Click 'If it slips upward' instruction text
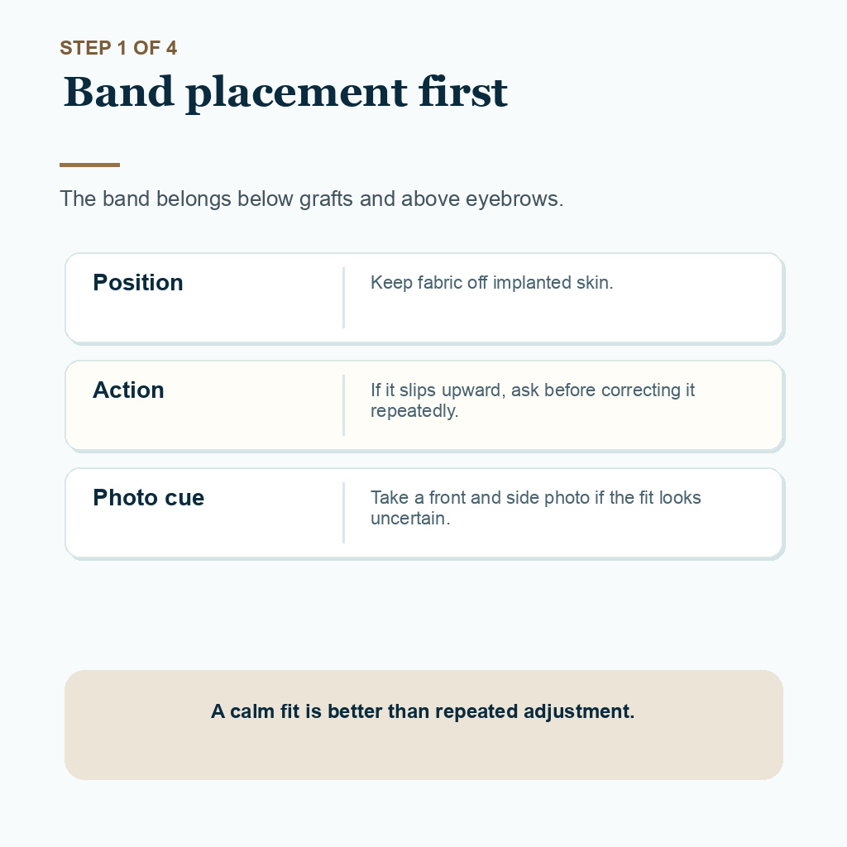The height and width of the screenshot is (847, 847). [x=533, y=400]
